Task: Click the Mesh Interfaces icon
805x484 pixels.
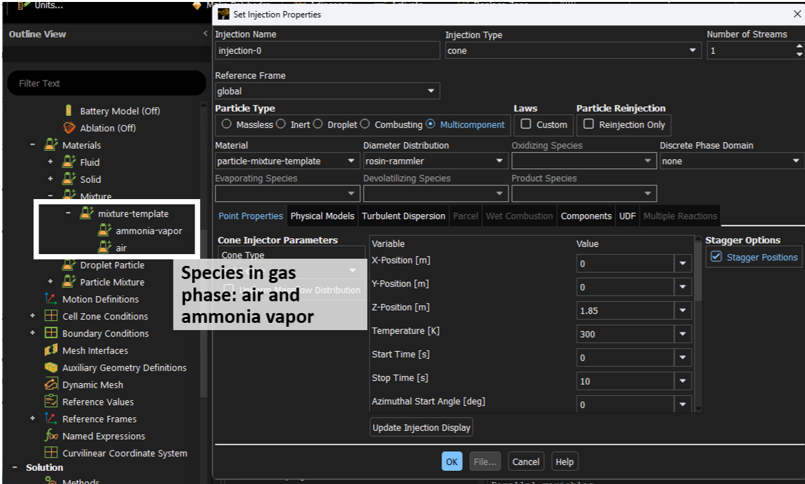Action: click(x=51, y=350)
